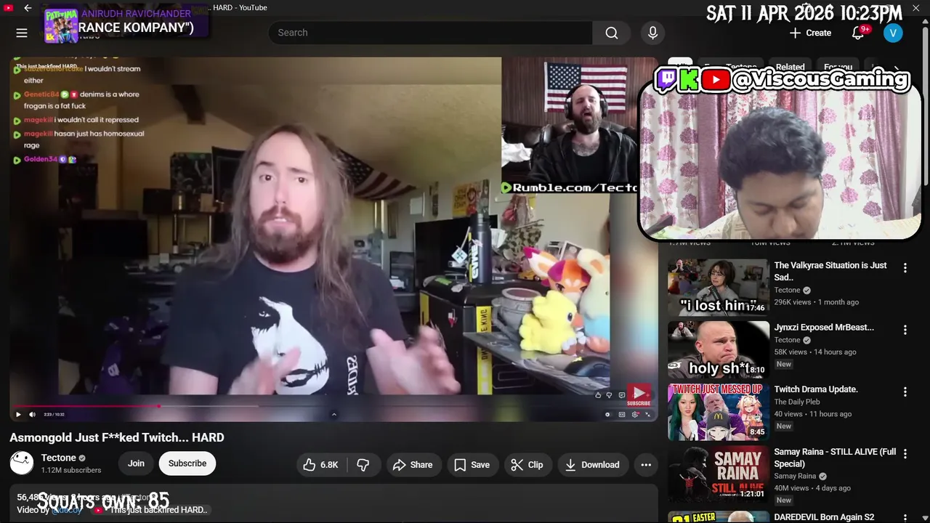Image resolution: width=930 pixels, height=523 pixels.
Task: Like the video with 6.8K thumbs up
Action: pyautogui.click(x=321, y=465)
